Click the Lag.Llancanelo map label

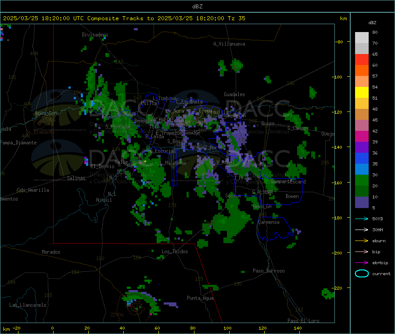pyautogui.click(x=28, y=305)
